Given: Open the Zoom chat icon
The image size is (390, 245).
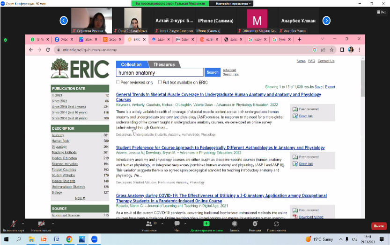Looking at the screenshot, I should point(177,224).
